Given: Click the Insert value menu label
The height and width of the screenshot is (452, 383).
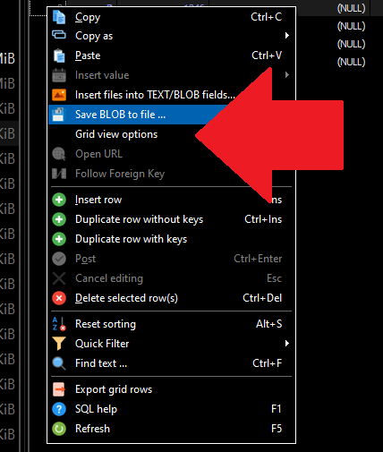Looking at the screenshot, I should coord(102,75).
